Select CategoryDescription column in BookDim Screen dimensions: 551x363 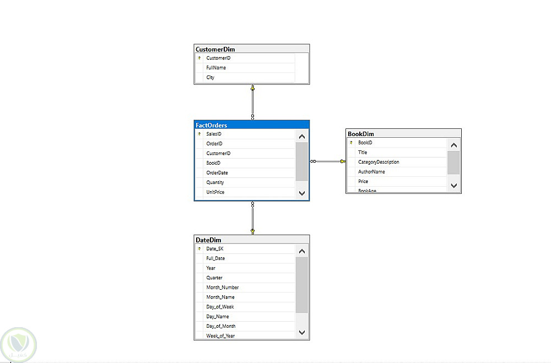pyautogui.click(x=397, y=162)
